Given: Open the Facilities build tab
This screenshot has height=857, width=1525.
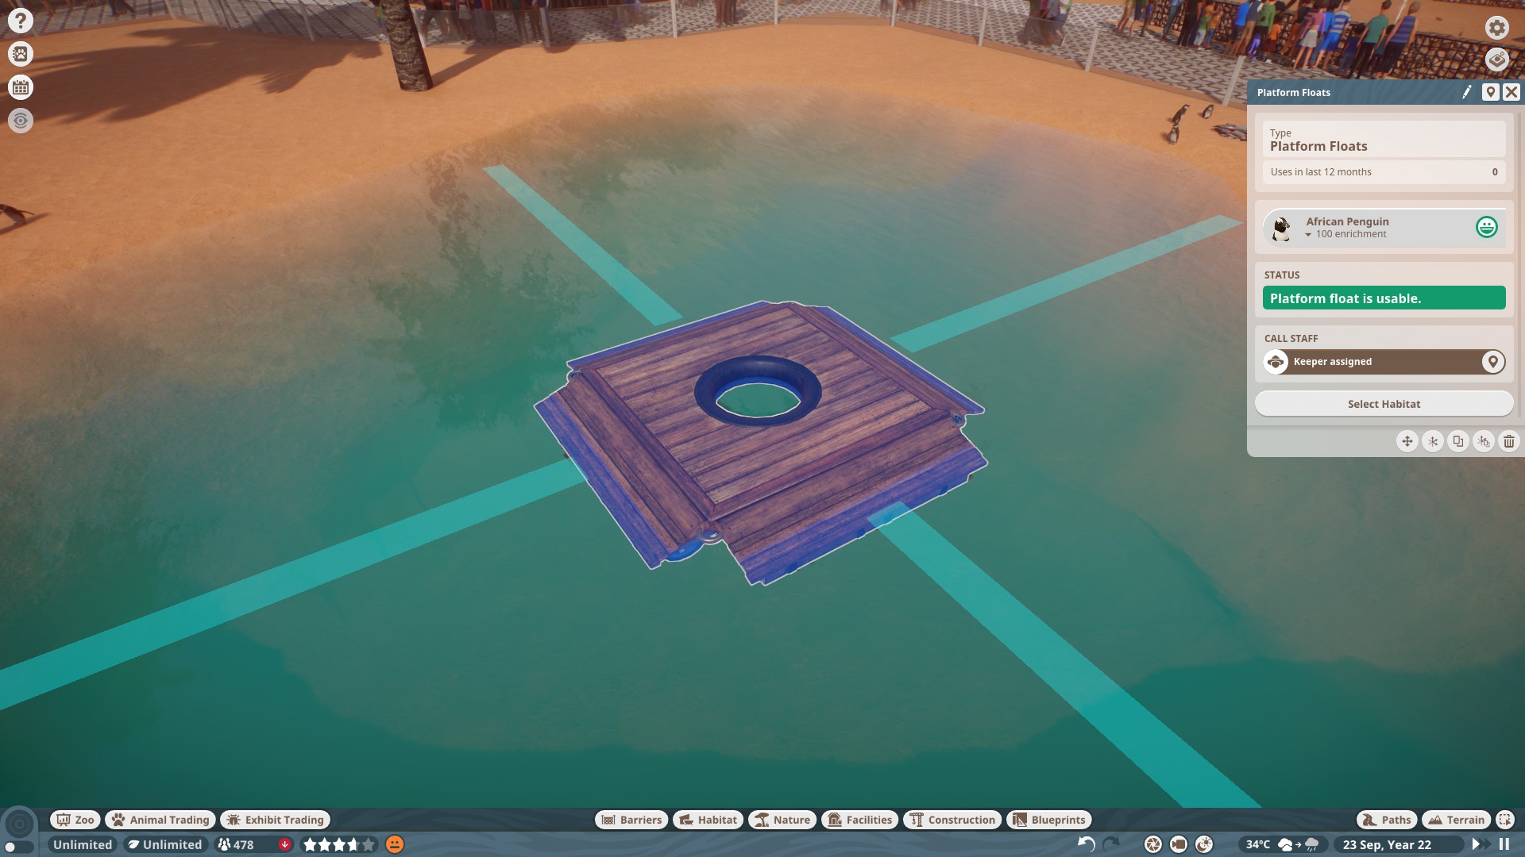Looking at the screenshot, I should [859, 820].
